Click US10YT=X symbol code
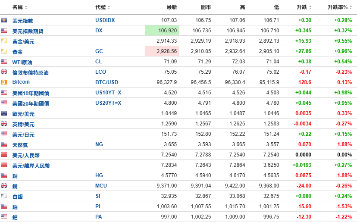Viewport: 357px width, 222px height. [108, 93]
